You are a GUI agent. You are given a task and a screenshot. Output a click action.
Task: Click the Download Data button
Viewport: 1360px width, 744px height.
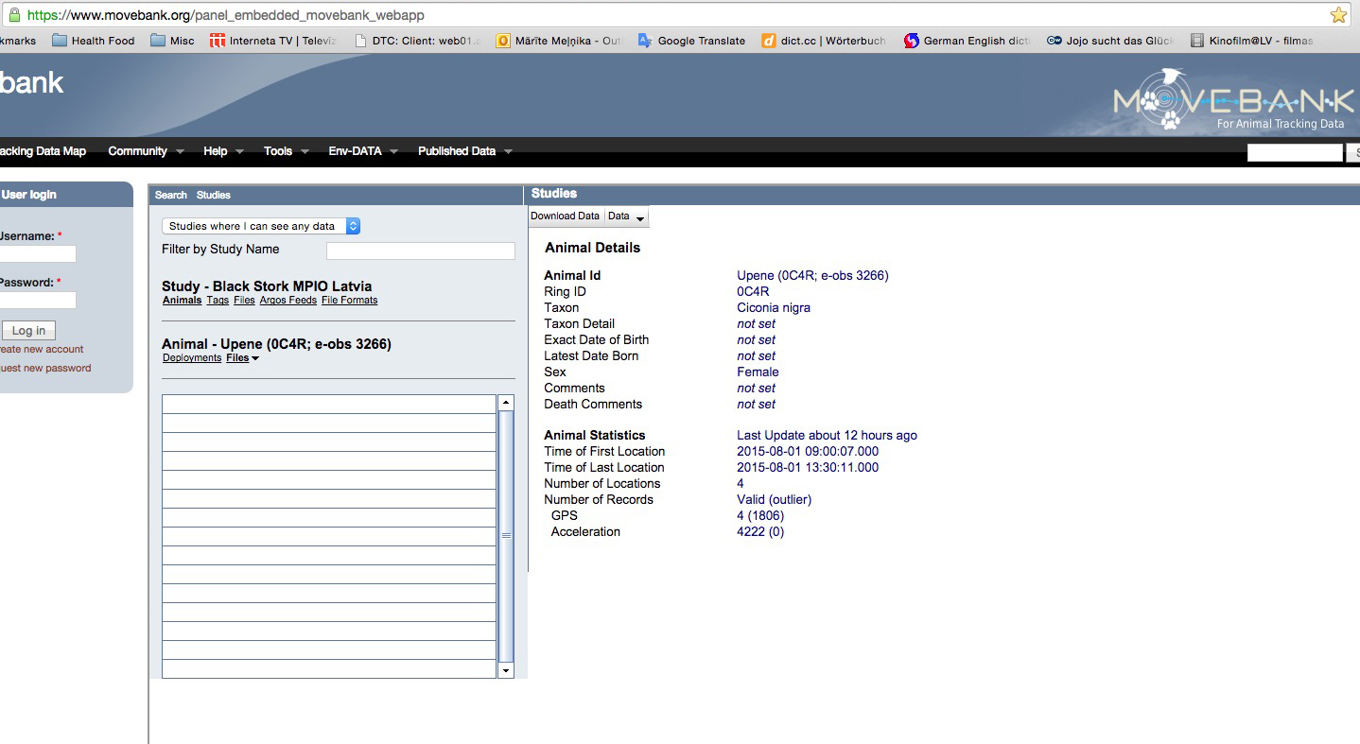565,216
